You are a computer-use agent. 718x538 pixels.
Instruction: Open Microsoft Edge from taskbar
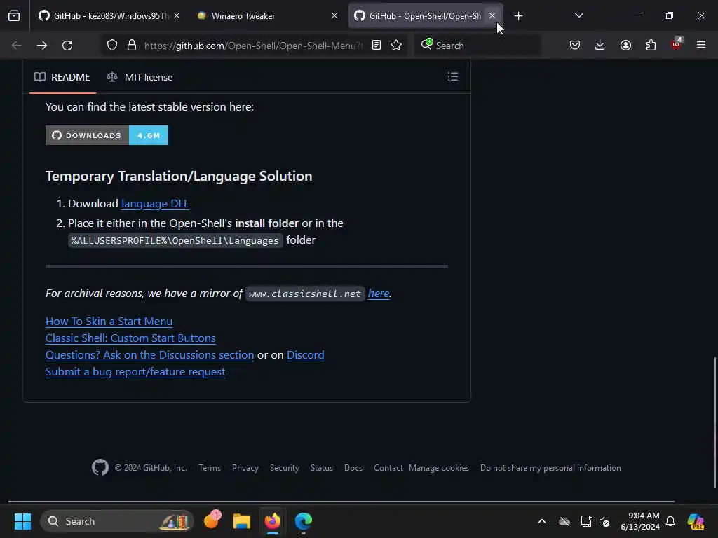(303, 521)
